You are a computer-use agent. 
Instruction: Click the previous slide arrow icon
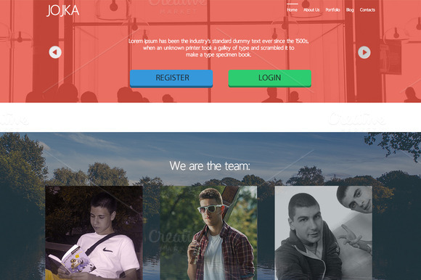click(55, 52)
